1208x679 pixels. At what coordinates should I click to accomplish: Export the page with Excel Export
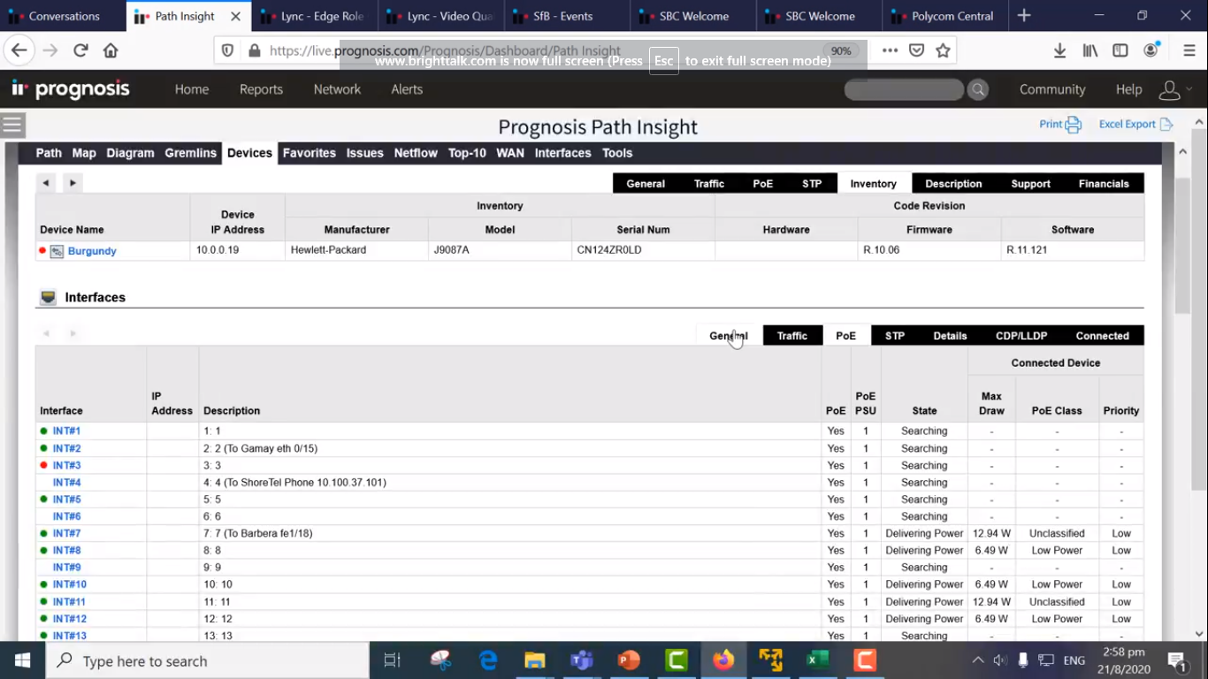tap(1135, 125)
